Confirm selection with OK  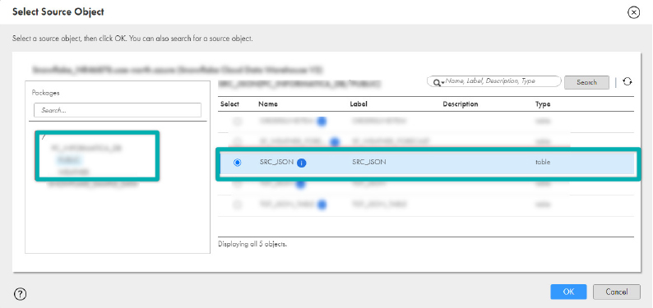(568, 292)
